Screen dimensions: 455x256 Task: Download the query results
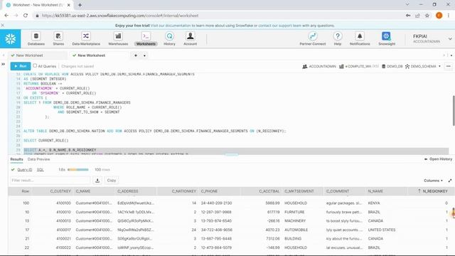click(97, 181)
